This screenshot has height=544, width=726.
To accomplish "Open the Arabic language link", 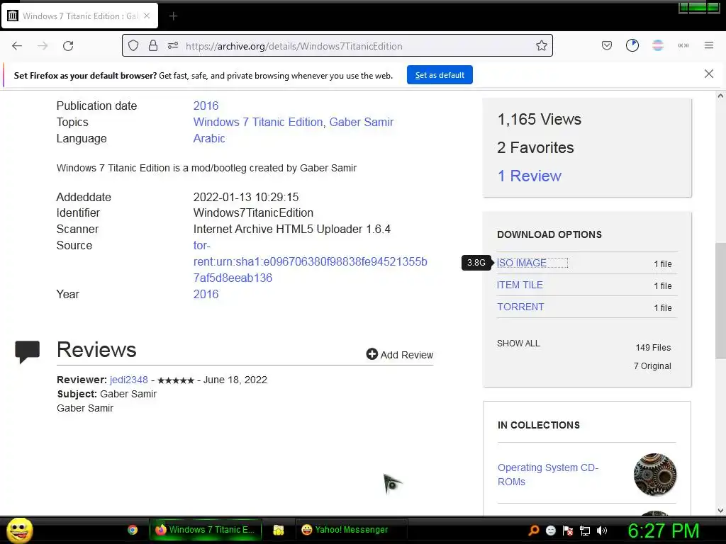I will [209, 138].
